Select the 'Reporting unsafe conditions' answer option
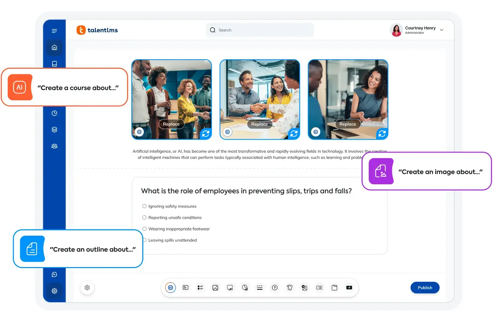 144,217
